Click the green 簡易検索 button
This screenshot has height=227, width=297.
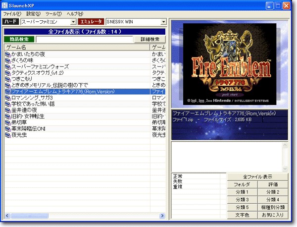click(x=19, y=39)
